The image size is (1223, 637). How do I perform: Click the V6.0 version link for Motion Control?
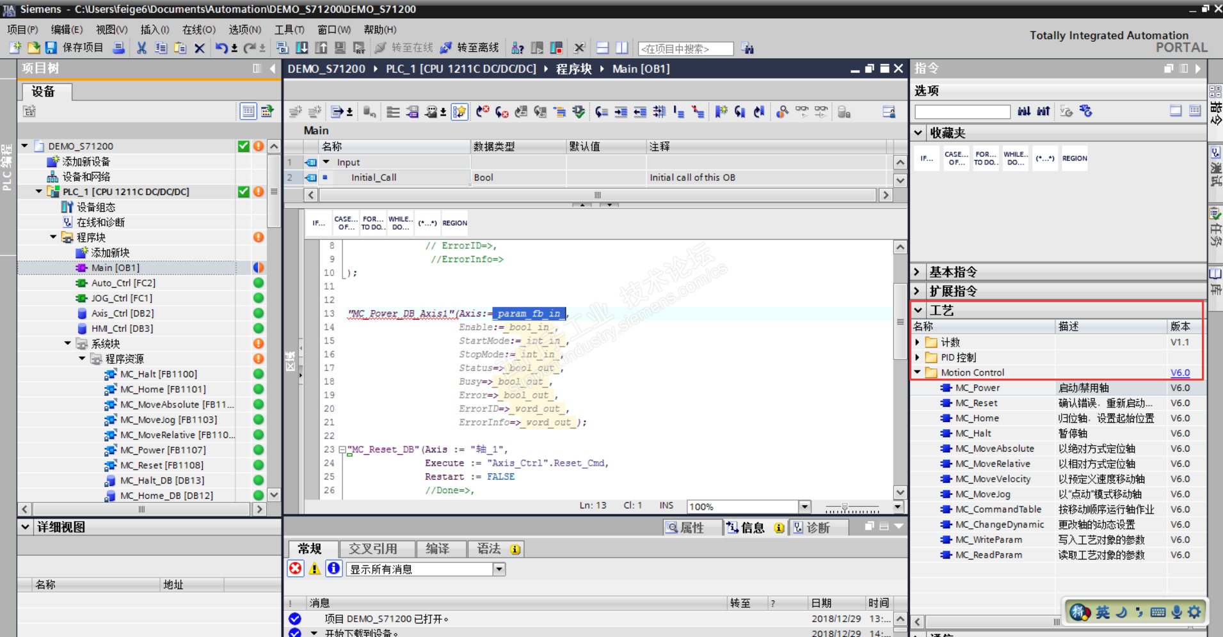tap(1179, 373)
